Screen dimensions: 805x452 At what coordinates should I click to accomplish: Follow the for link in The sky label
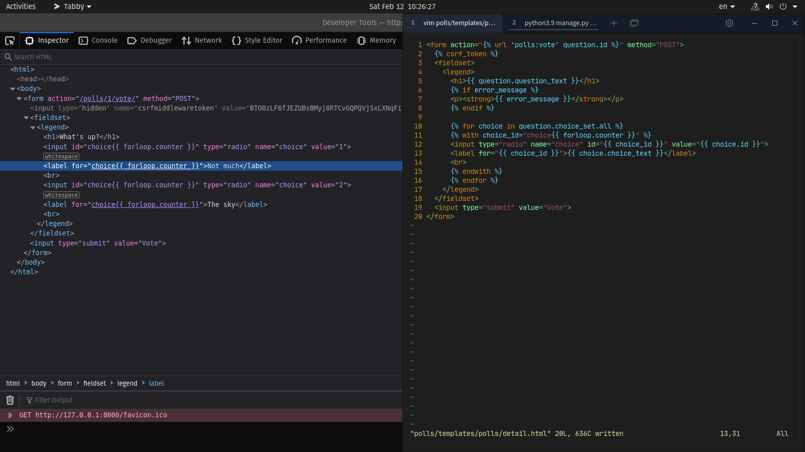tap(145, 204)
